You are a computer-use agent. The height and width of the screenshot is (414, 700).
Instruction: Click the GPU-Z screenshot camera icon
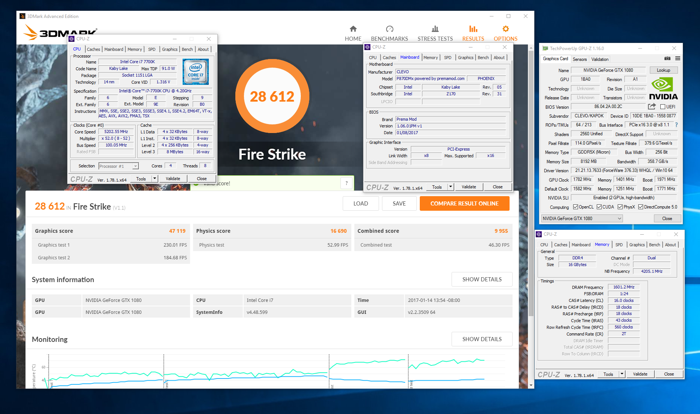click(x=667, y=59)
